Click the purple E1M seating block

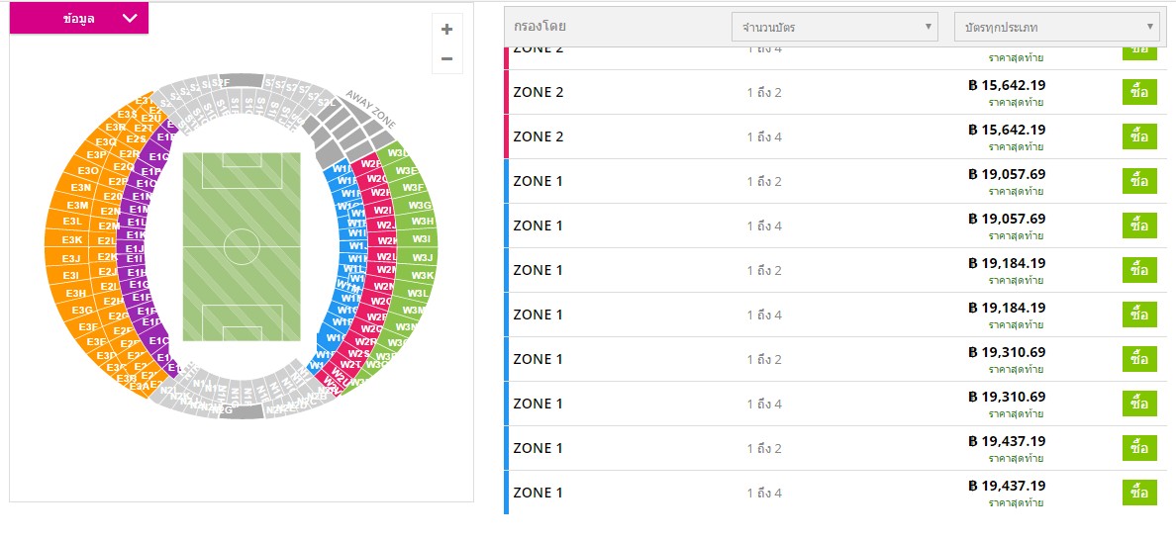tap(139, 209)
